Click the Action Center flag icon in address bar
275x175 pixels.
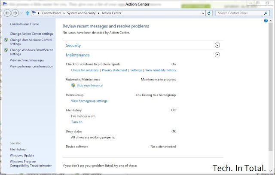point(34,13)
